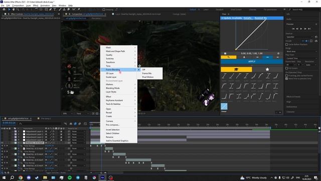Expand the Character panel
The image size is (321, 181).
290,112
